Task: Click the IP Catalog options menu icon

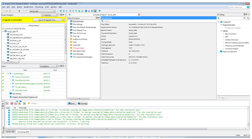Action: pyautogui.click(x=248, y=18)
